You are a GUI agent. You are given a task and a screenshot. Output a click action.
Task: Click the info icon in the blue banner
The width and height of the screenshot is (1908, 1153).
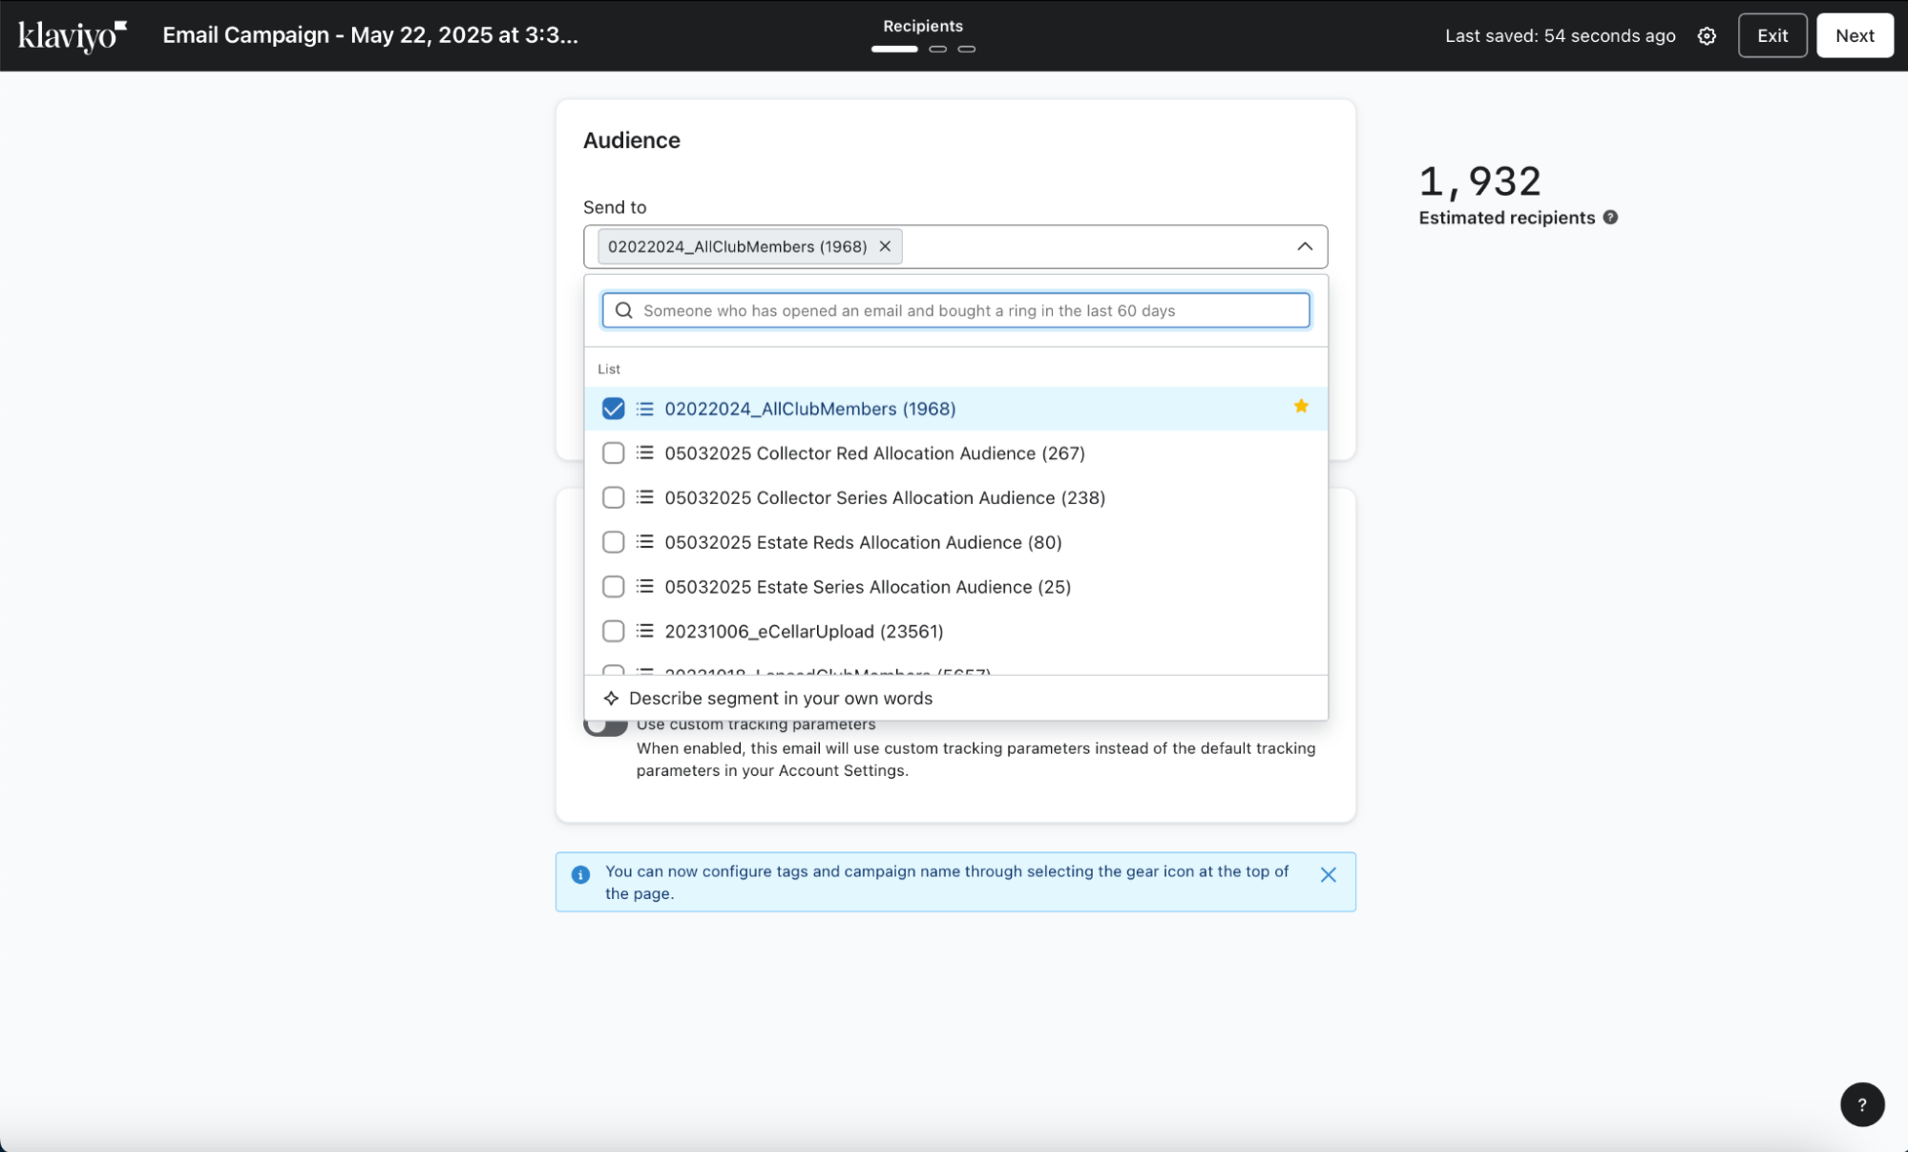pos(580,874)
